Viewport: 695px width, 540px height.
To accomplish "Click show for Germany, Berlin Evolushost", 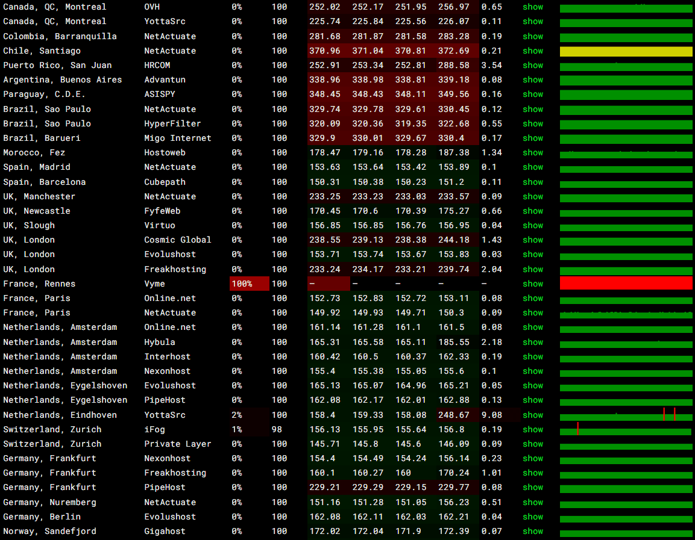I will tap(532, 517).
